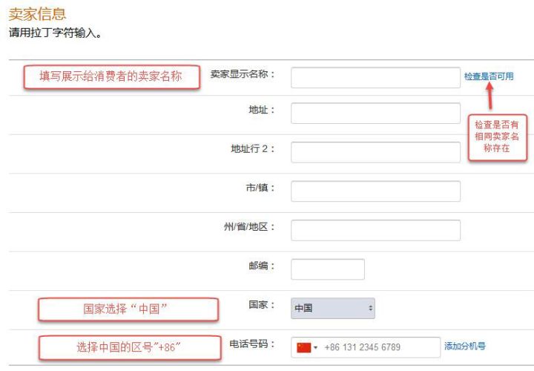The image size is (534, 371).
Task: Click the 卖家信息 heading
Action: (x=37, y=14)
